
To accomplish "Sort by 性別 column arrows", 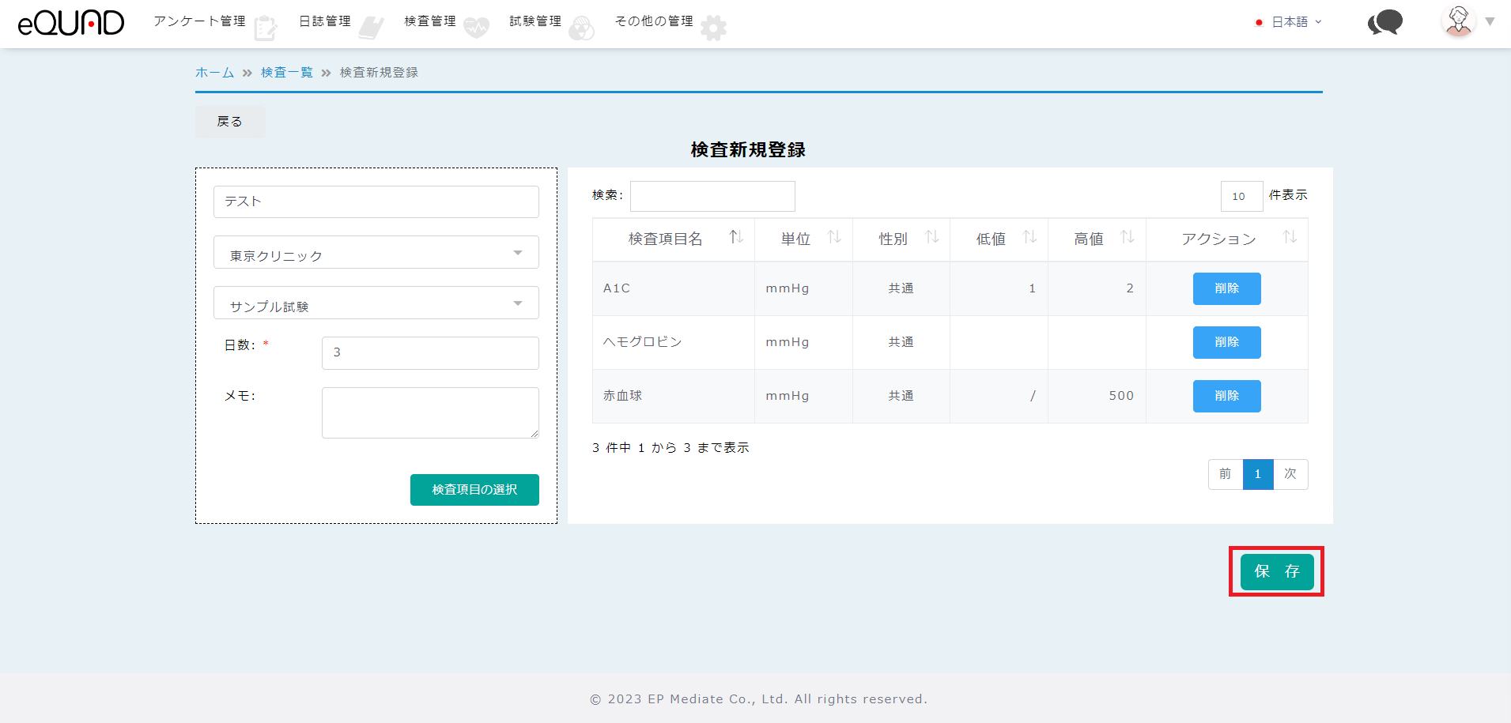I will click(931, 237).
